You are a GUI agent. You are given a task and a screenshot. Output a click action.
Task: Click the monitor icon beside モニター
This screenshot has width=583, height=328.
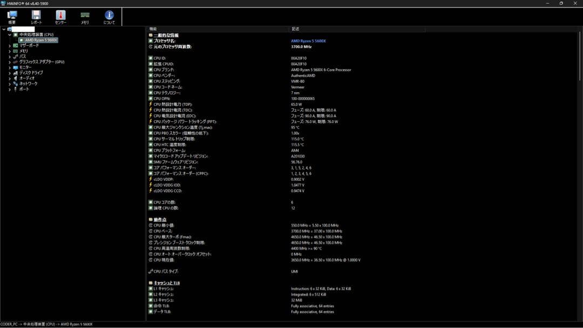pos(15,67)
